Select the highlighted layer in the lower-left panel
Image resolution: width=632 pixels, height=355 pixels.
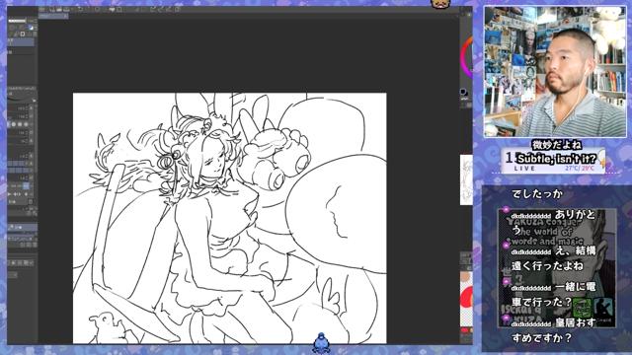coord(22,228)
